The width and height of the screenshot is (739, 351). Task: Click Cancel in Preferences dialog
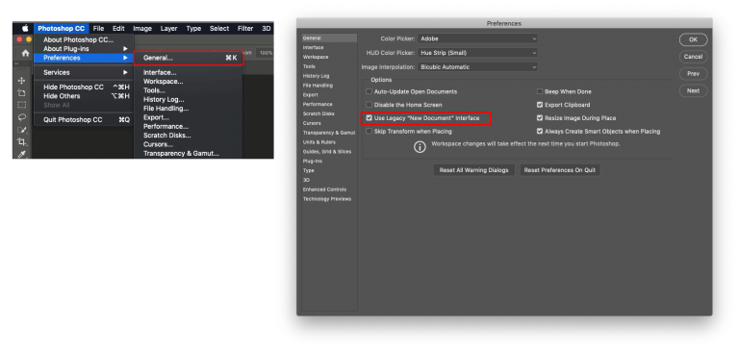pos(693,57)
